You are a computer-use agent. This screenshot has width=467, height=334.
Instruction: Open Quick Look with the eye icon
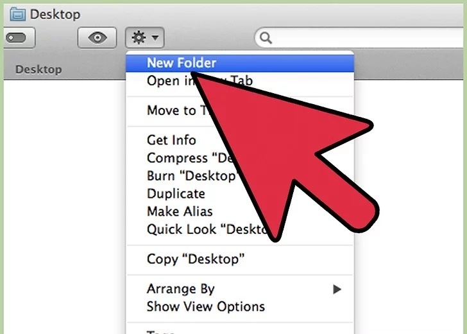coord(97,37)
